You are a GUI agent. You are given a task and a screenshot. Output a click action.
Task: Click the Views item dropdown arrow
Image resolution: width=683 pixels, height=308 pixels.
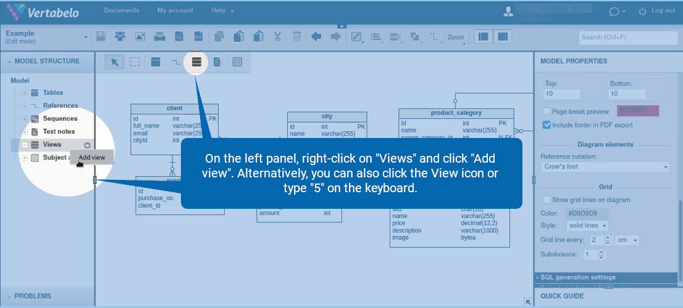pos(88,145)
